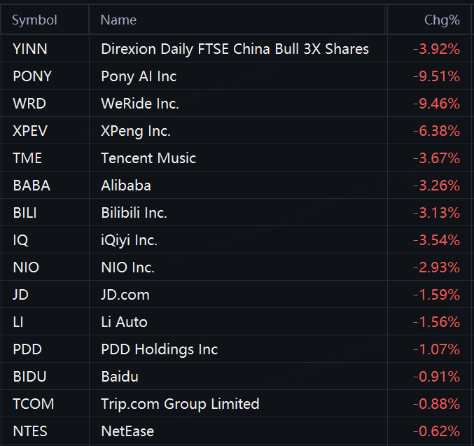Select the BABA ticker symbol
Image resolution: width=474 pixels, height=446 pixels.
32,186
